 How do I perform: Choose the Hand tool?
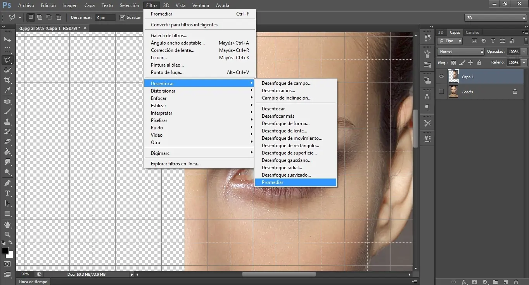pos(8,224)
